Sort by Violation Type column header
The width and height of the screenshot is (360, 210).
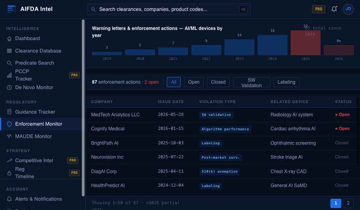(x=217, y=102)
